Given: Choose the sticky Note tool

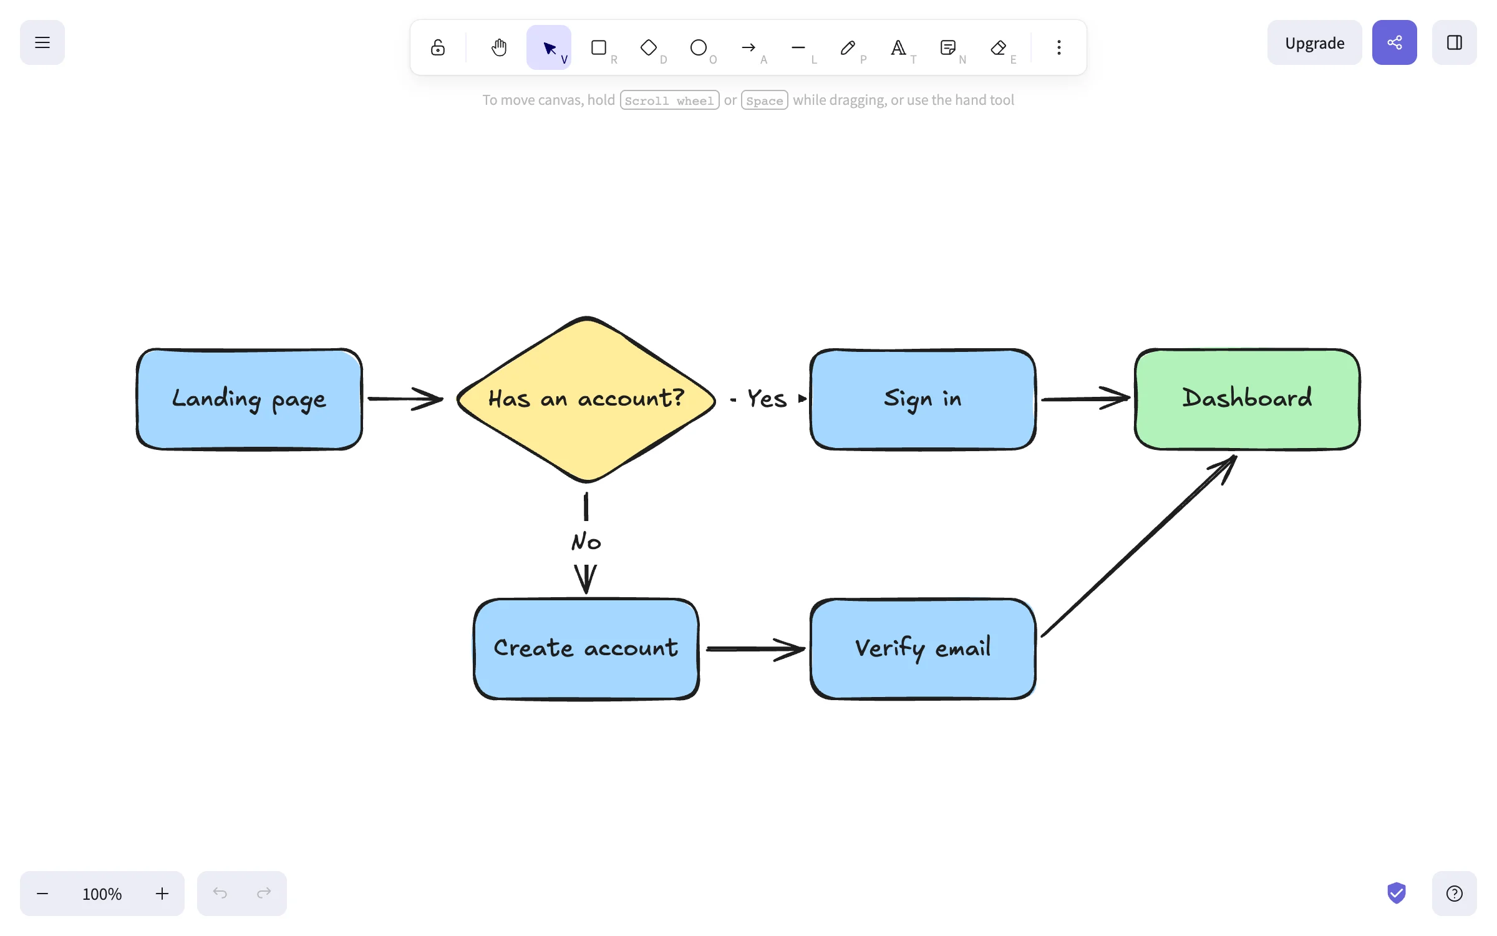Looking at the screenshot, I should pyautogui.click(x=948, y=47).
